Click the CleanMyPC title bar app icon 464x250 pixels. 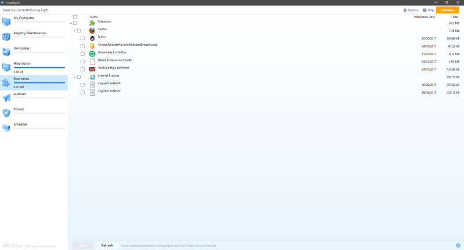[2, 3]
